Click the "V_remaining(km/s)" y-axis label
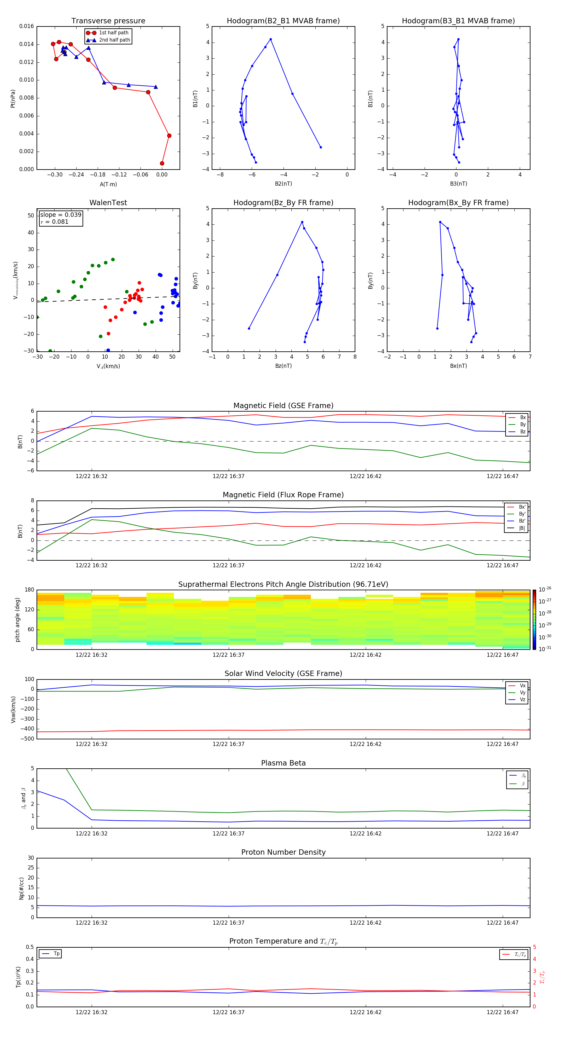 click(x=15, y=280)
